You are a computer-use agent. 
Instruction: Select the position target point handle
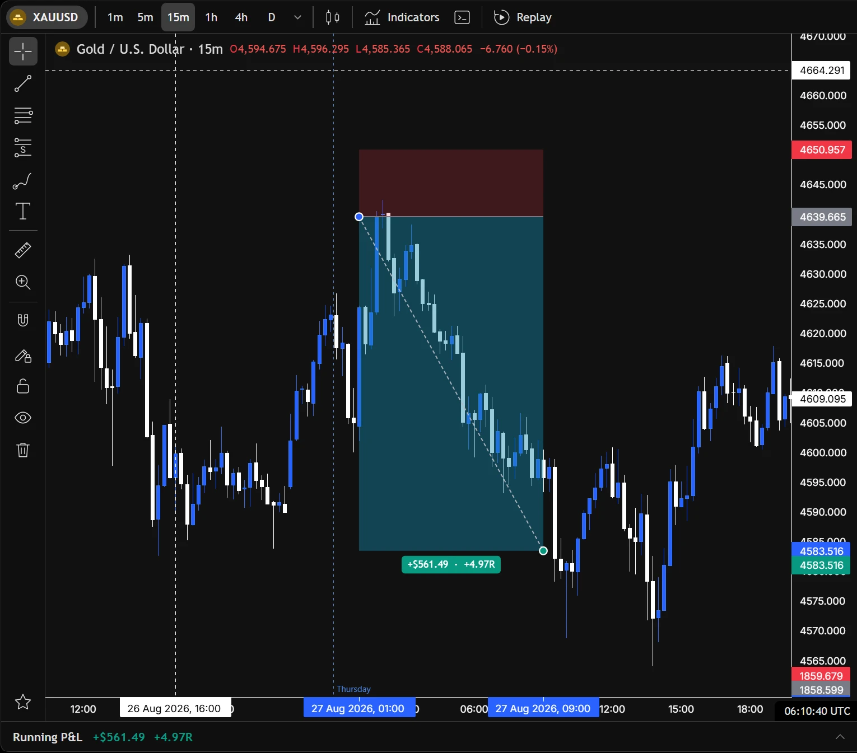[x=543, y=551]
